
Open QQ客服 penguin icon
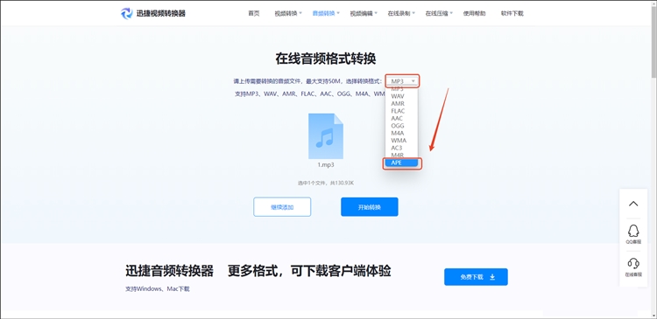633,231
